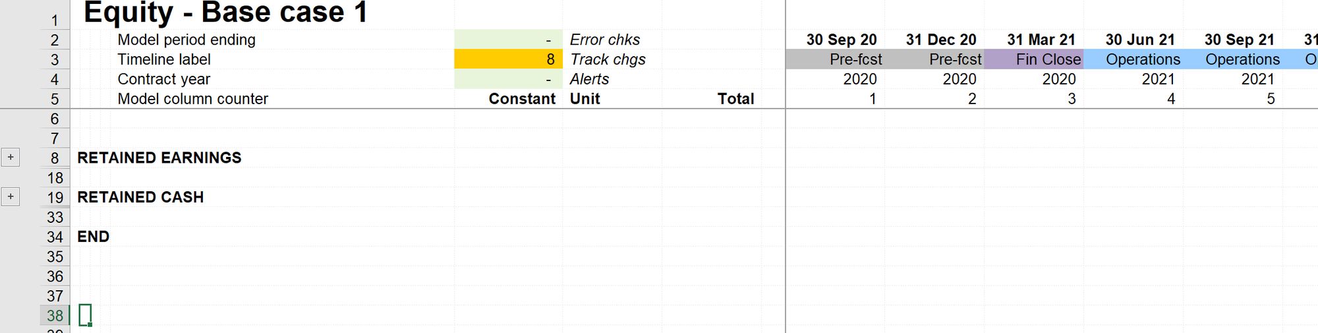
Task: Click the END marker cell
Action: pyautogui.click(x=93, y=237)
